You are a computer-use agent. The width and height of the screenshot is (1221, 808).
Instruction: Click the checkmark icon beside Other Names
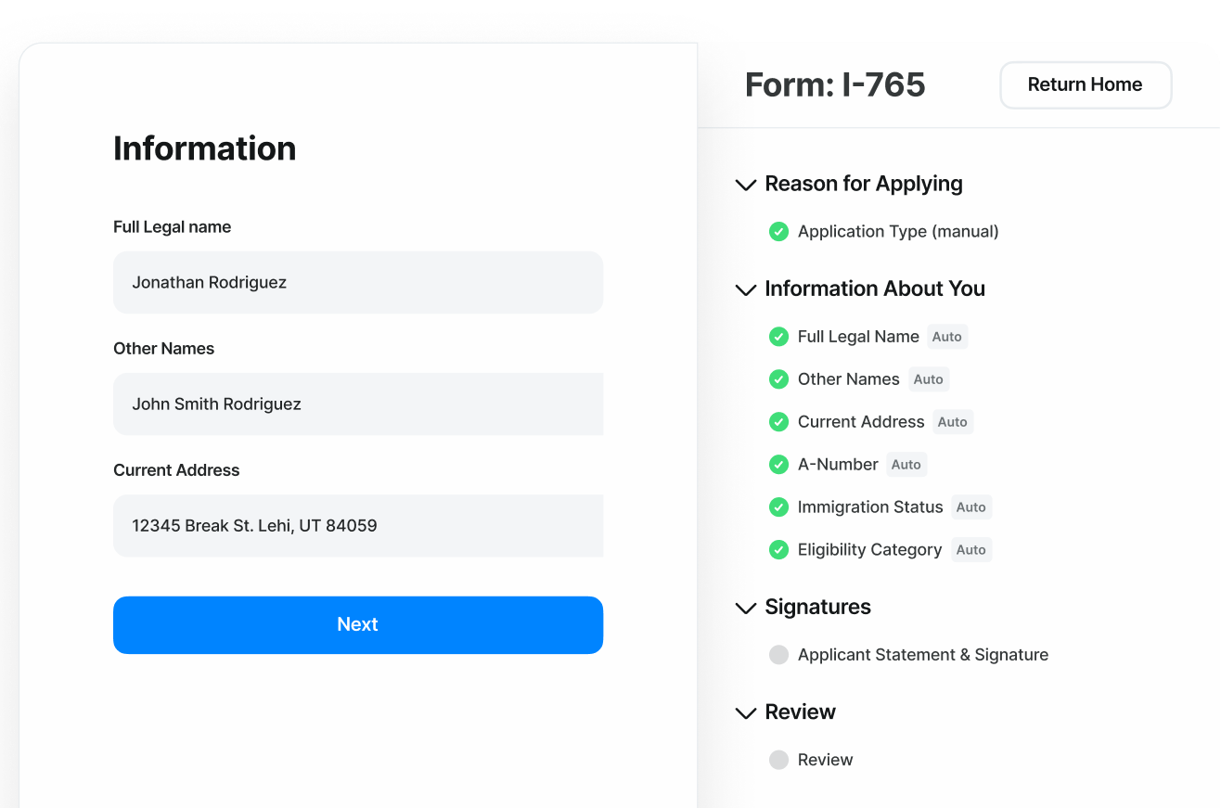[x=778, y=379]
